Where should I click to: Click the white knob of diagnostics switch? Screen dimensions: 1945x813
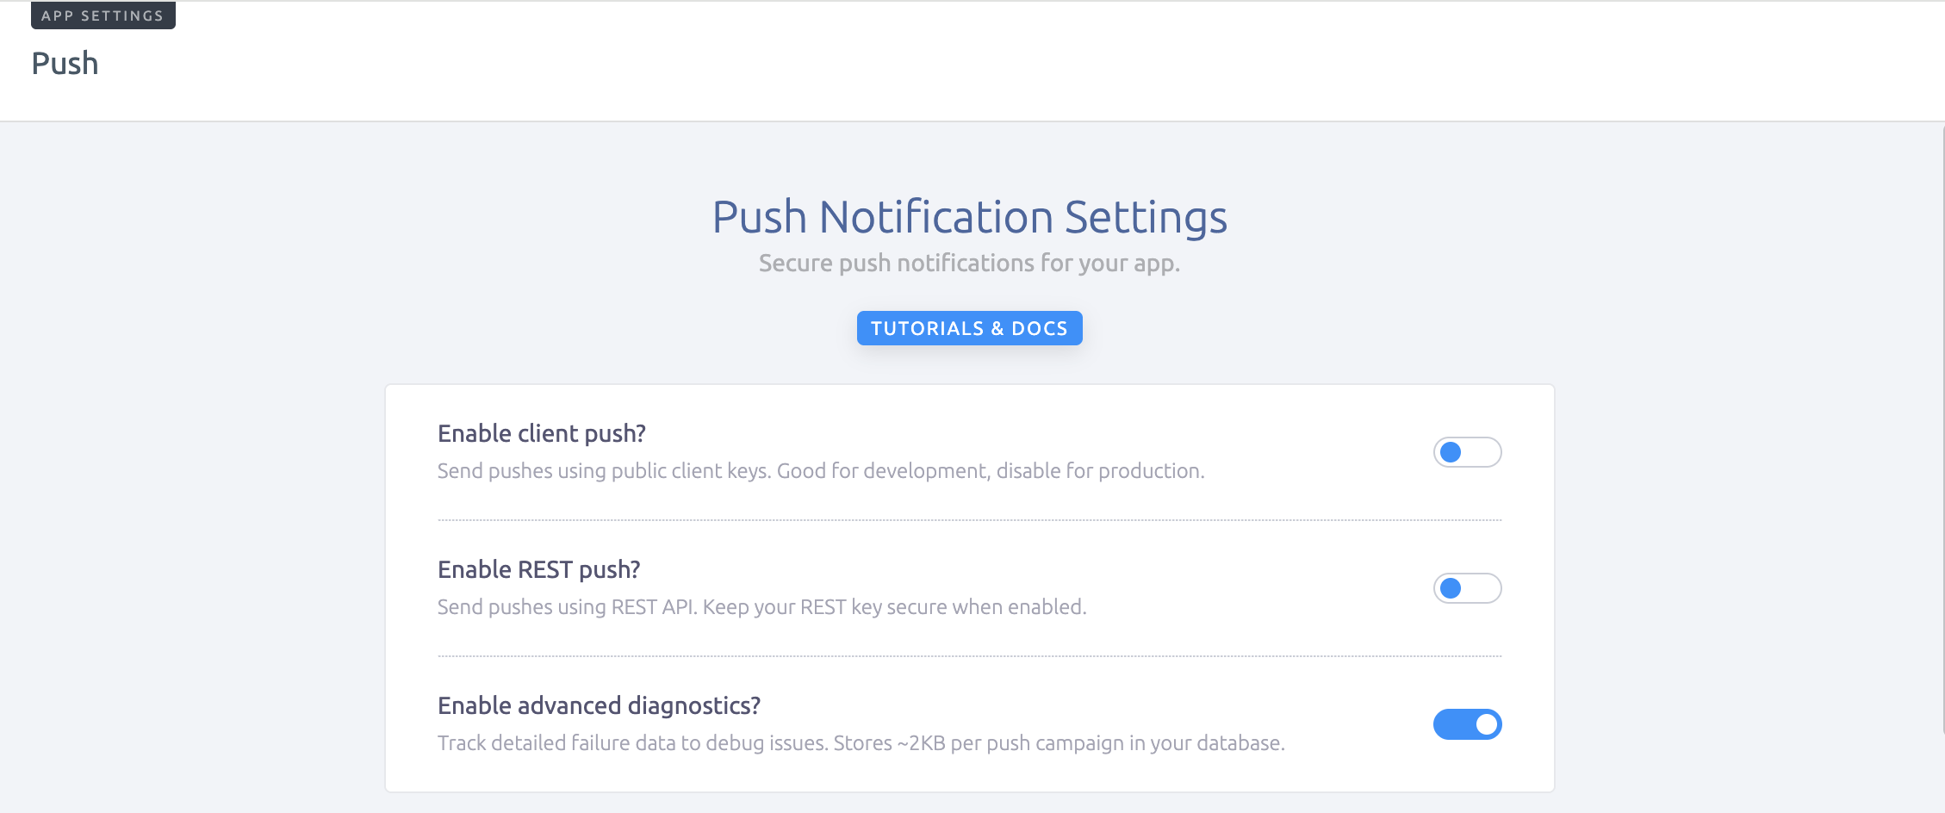[x=1486, y=724]
